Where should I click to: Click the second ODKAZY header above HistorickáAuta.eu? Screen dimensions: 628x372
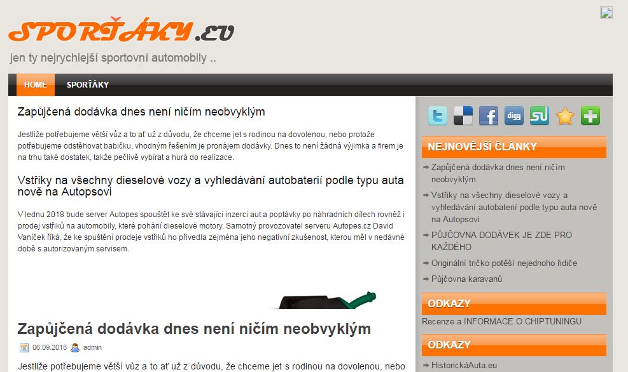pos(514,345)
